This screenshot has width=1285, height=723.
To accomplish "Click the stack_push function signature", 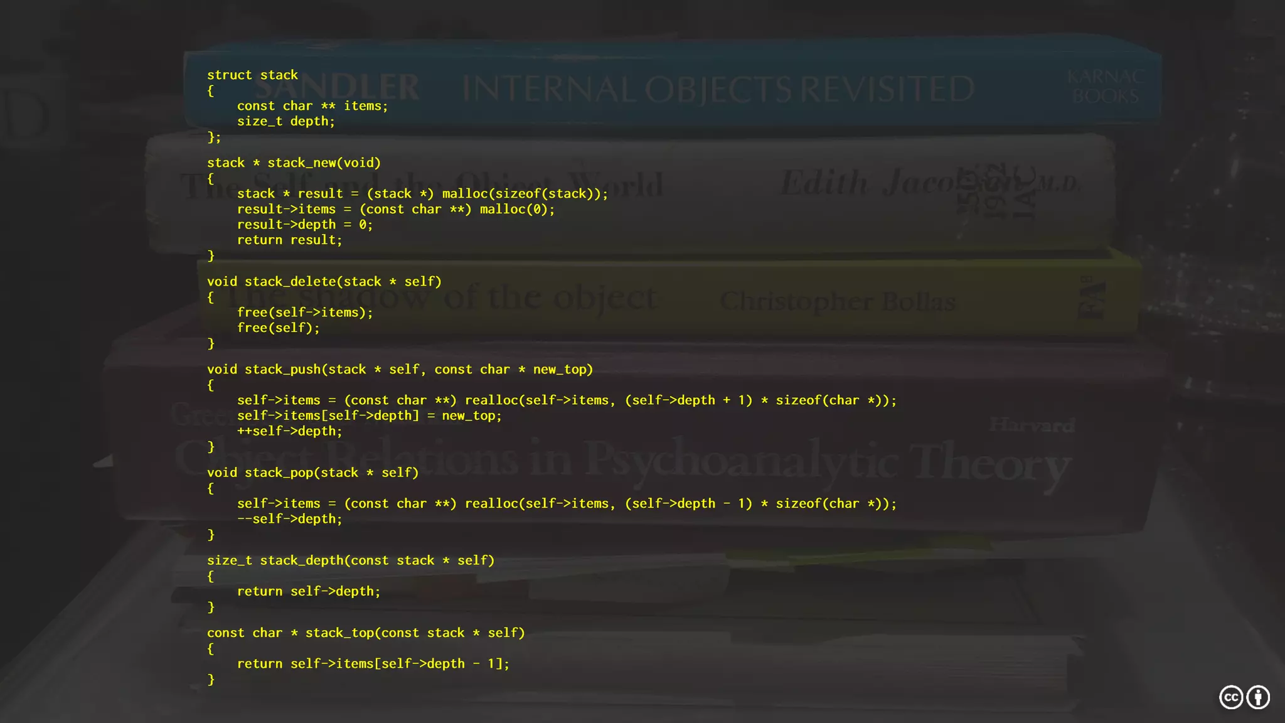I will 400,370.
